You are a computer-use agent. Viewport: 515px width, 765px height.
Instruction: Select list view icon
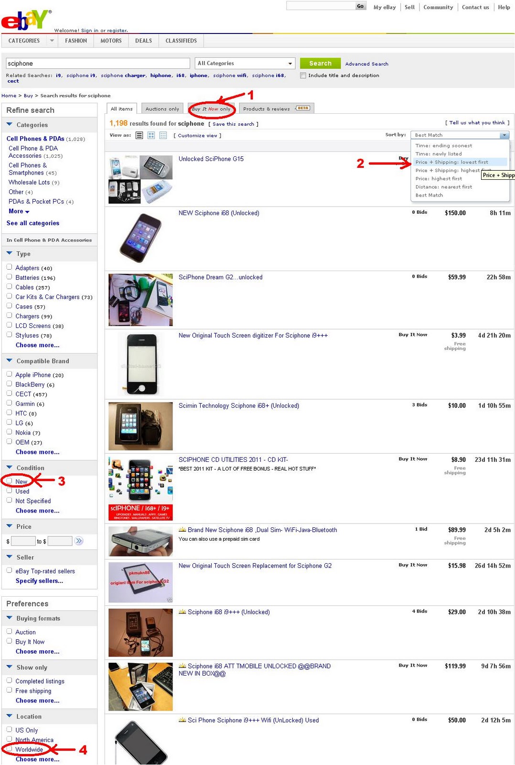click(139, 135)
